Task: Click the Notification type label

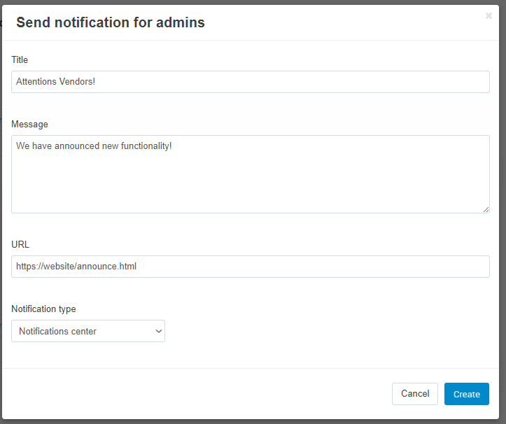Action: click(43, 309)
